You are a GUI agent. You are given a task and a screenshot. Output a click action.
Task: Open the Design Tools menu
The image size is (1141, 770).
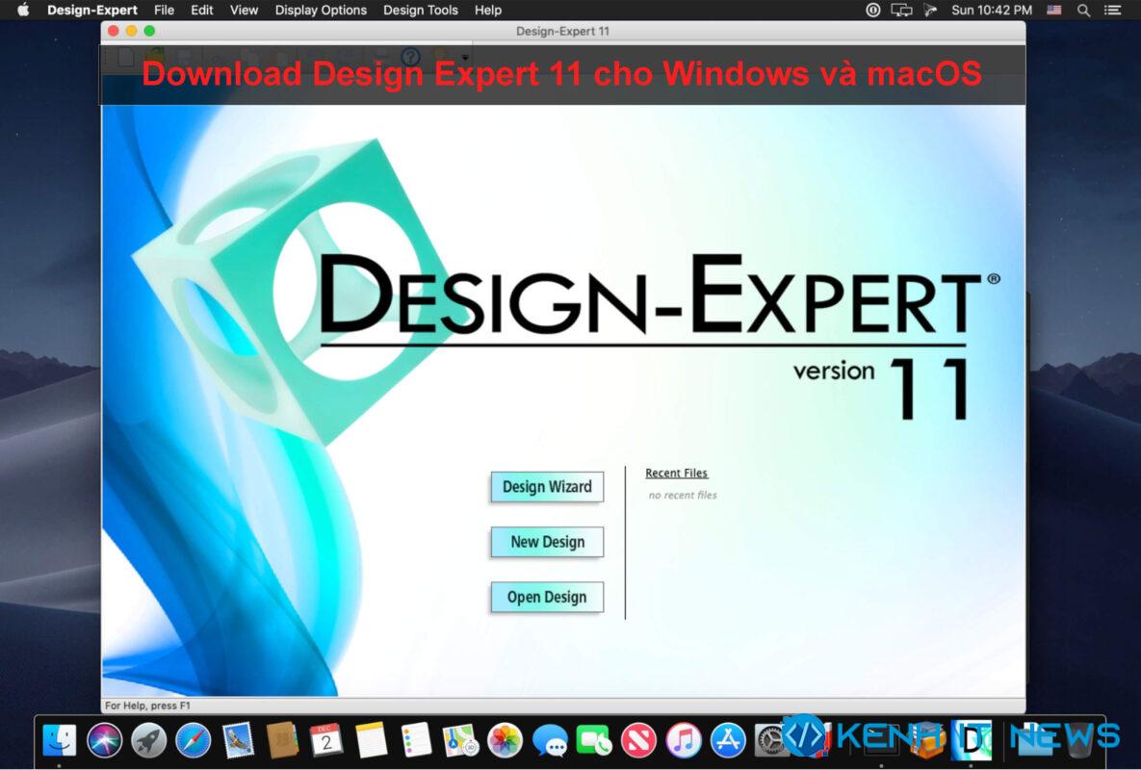tap(421, 11)
